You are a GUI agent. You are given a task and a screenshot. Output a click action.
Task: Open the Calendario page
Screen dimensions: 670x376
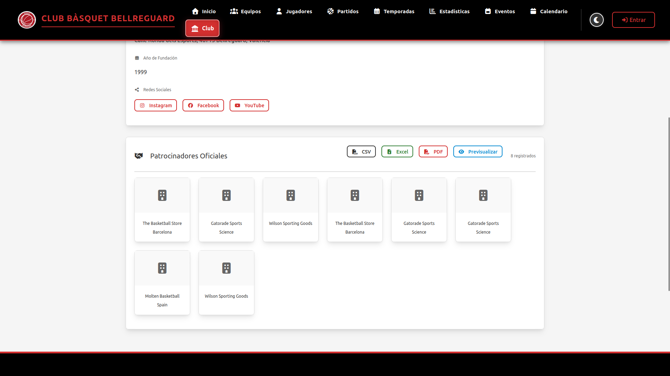coord(549,11)
